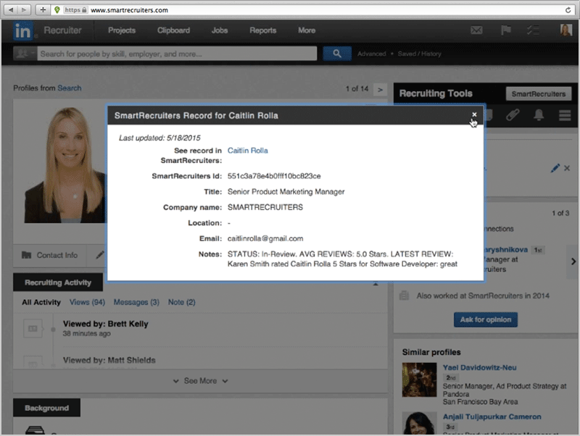This screenshot has width=580, height=436.
Task: Click the pencil icon beside Contact Info
Action: click(100, 255)
